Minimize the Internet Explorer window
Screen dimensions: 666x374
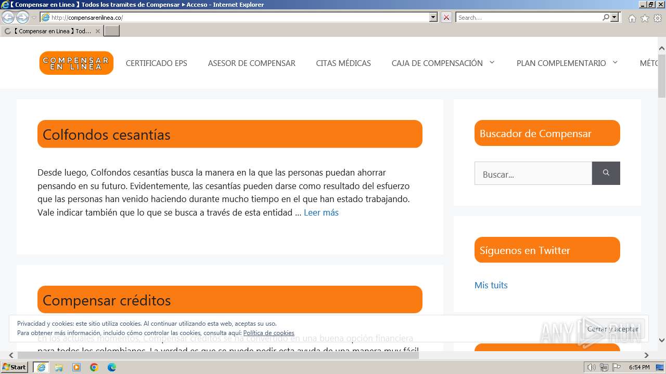[x=643, y=5]
